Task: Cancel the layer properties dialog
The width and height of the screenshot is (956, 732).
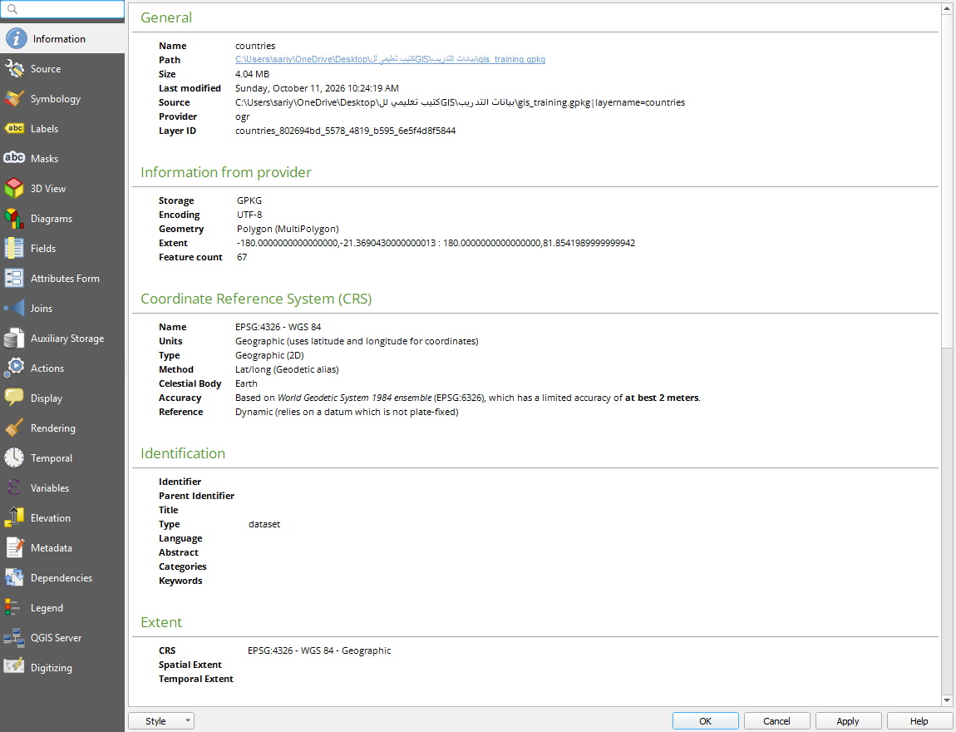Action: click(776, 721)
